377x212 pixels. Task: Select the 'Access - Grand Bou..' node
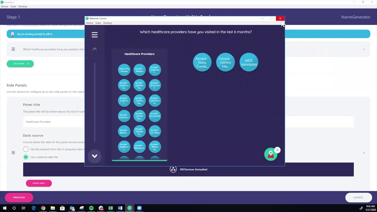click(x=140, y=116)
